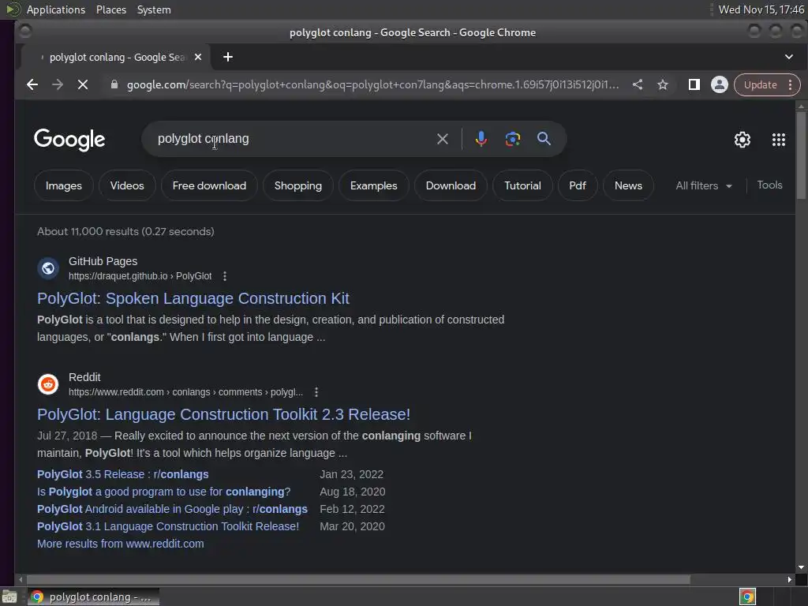Open a new tab with the plus button
The height and width of the screenshot is (606, 808).
(228, 57)
